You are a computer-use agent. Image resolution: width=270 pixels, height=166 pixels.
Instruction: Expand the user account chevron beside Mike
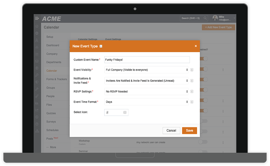[234, 18]
